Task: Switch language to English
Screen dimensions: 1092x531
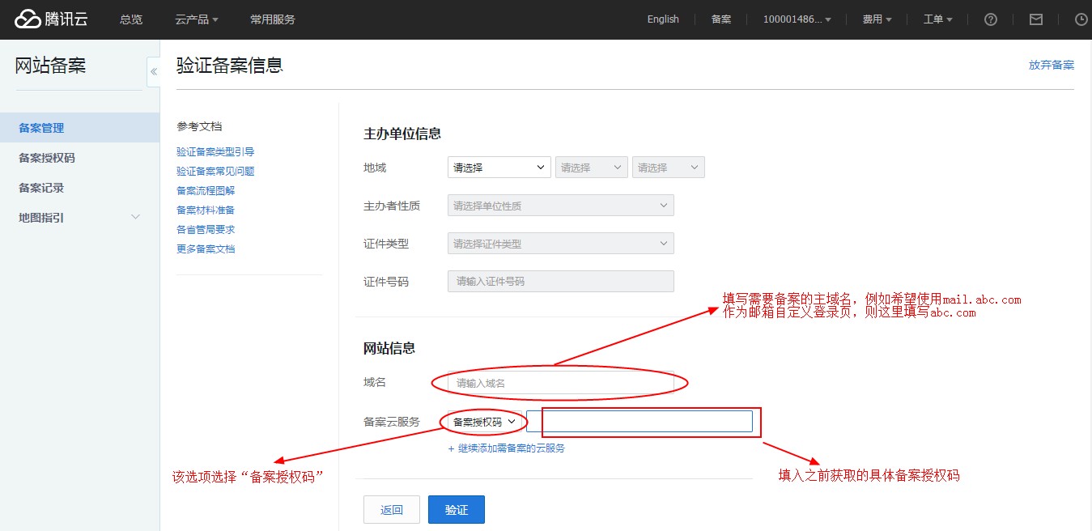Action: pos(662,19)
